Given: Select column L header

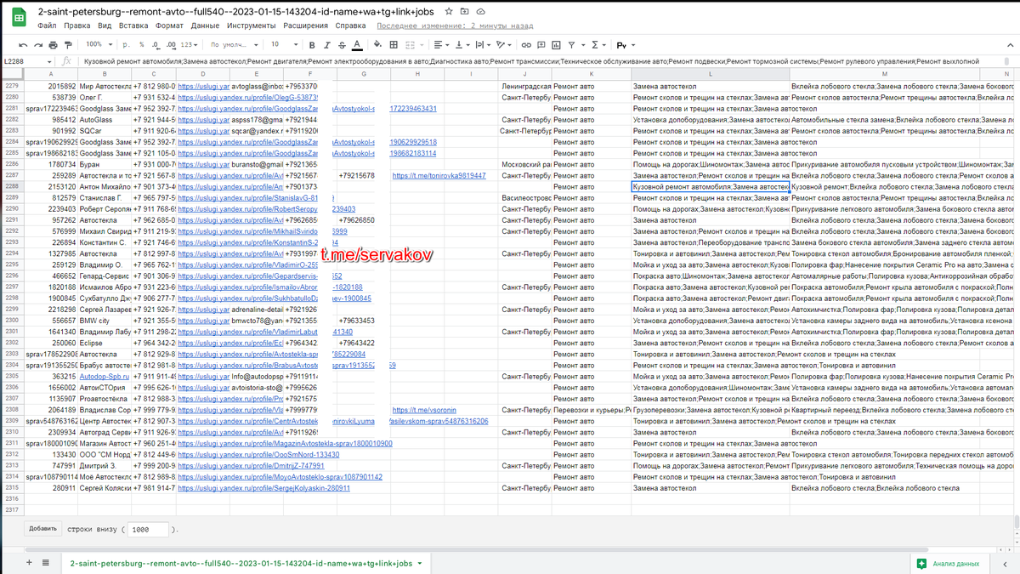Looking at the screenshot, I should [x=711, y=75].
